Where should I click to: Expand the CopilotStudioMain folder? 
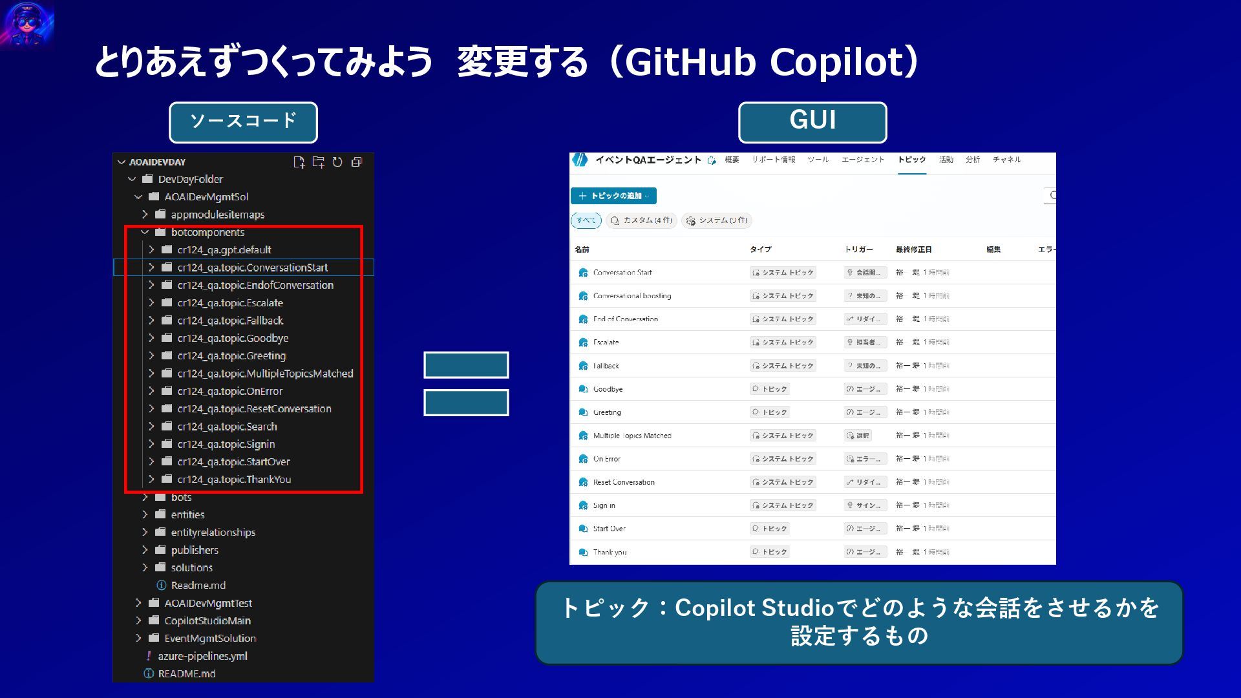click(x=138, y=620)
